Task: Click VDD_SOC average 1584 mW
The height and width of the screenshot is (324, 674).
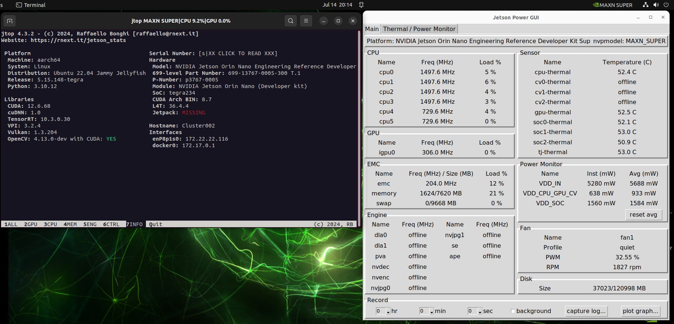Action: coord(644,203)
